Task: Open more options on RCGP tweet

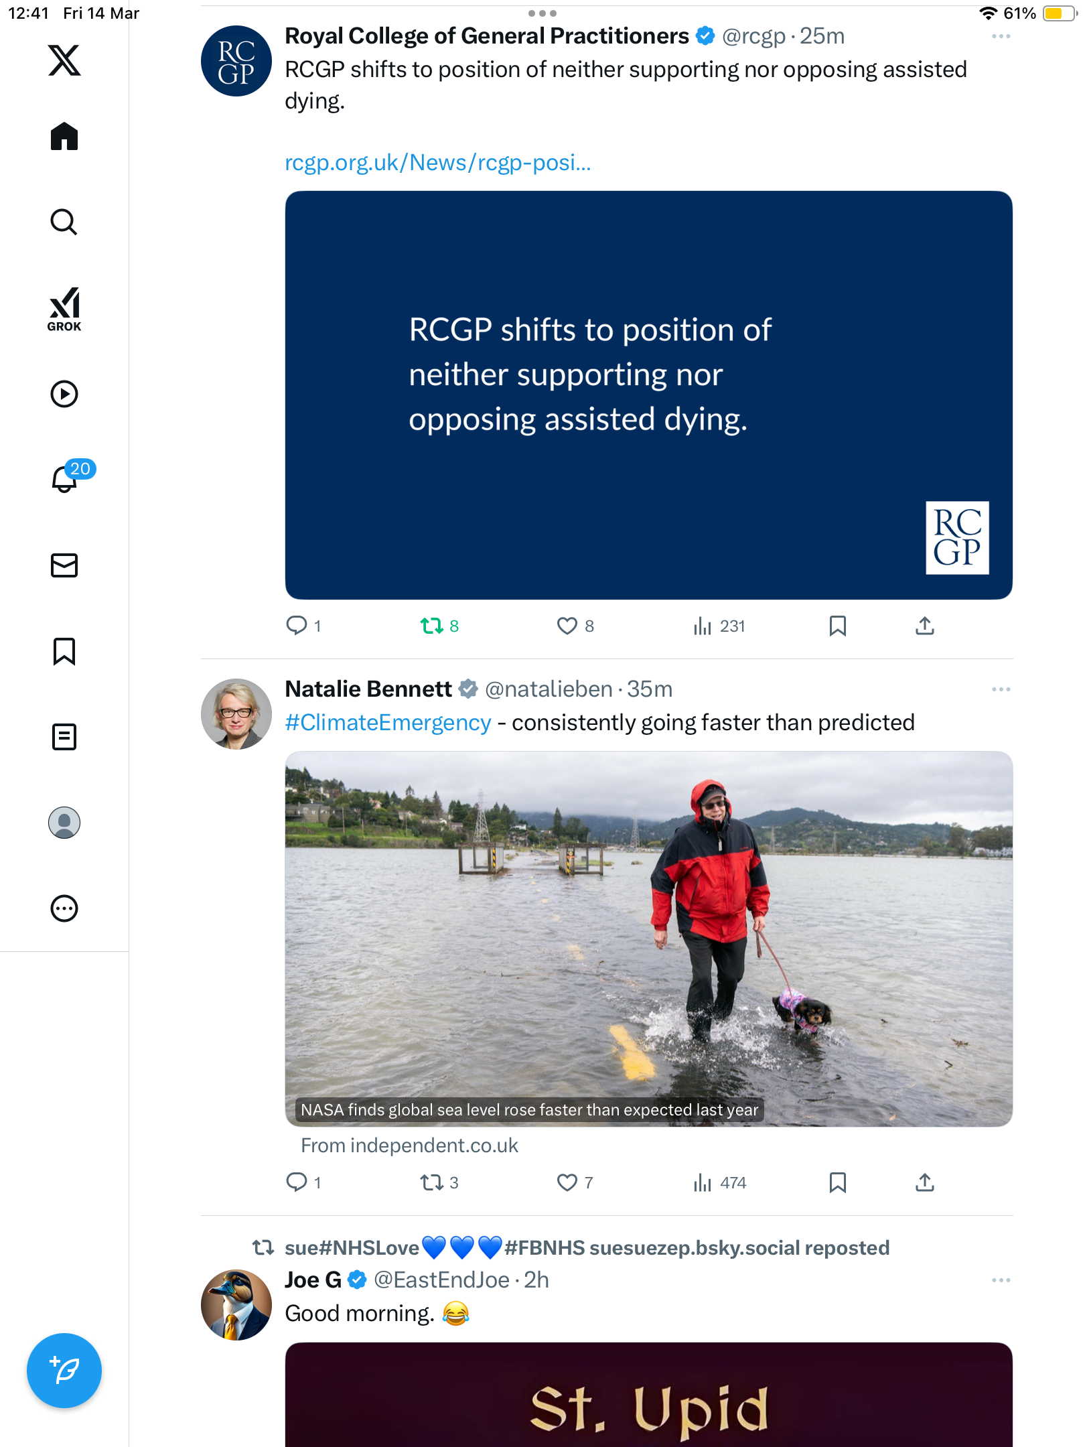Action: click(1001, 36)
